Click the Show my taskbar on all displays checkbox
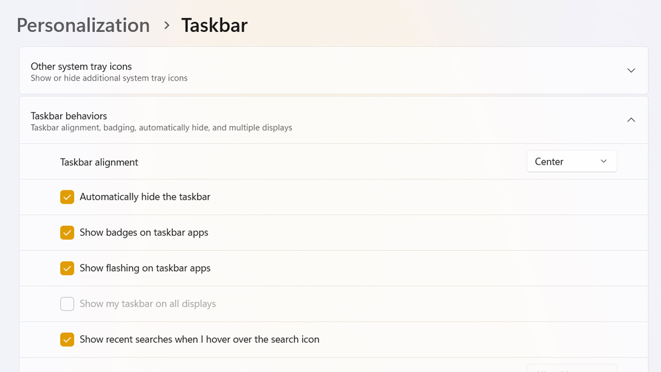Screen dimensions: 661x372 coord(67,304)
